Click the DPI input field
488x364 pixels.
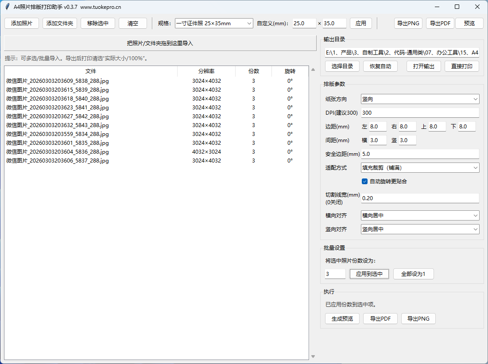420,113
